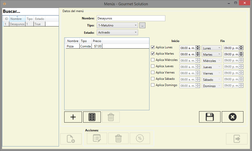Image resolution: width=252 pixels, height=151 pixels.
Task: Expand the Estado dropdown set to Activado
Action: point(117,32)
